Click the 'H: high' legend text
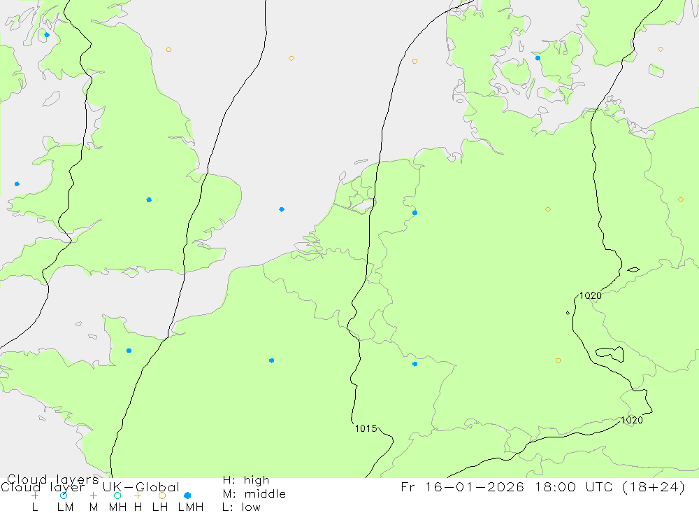699x513 pixels. (x=246, y=480)
